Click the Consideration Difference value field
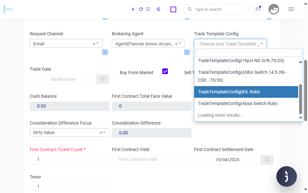308x193 pixels. 152,133
